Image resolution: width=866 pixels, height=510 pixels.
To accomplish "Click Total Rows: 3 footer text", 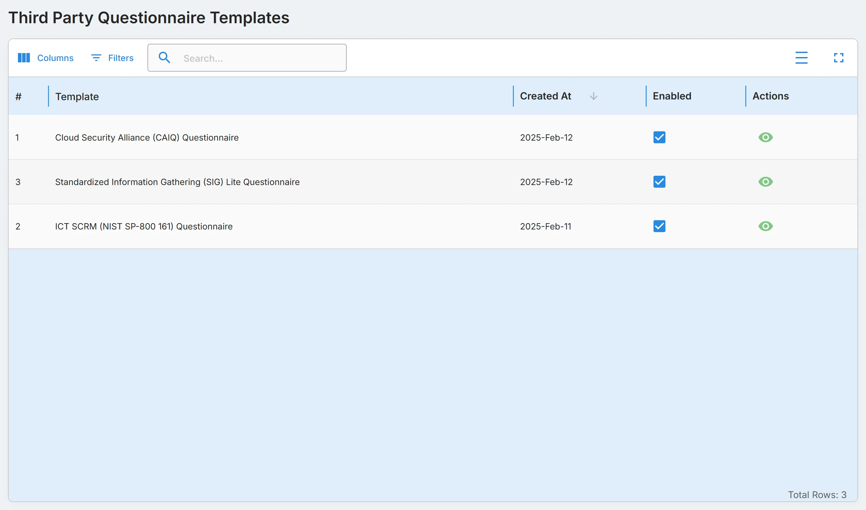I will [817, 495].
